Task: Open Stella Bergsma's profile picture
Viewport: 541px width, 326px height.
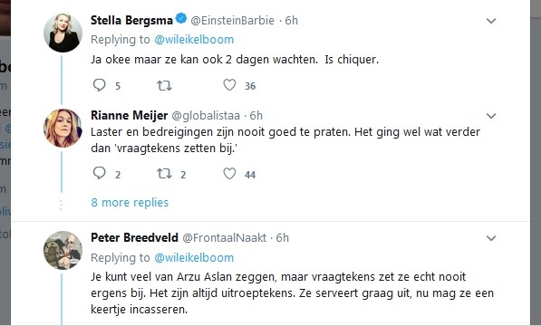Action: 63,33
